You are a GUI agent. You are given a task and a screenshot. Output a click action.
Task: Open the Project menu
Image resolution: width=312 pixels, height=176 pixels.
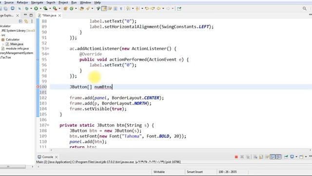tap(63, 2)
